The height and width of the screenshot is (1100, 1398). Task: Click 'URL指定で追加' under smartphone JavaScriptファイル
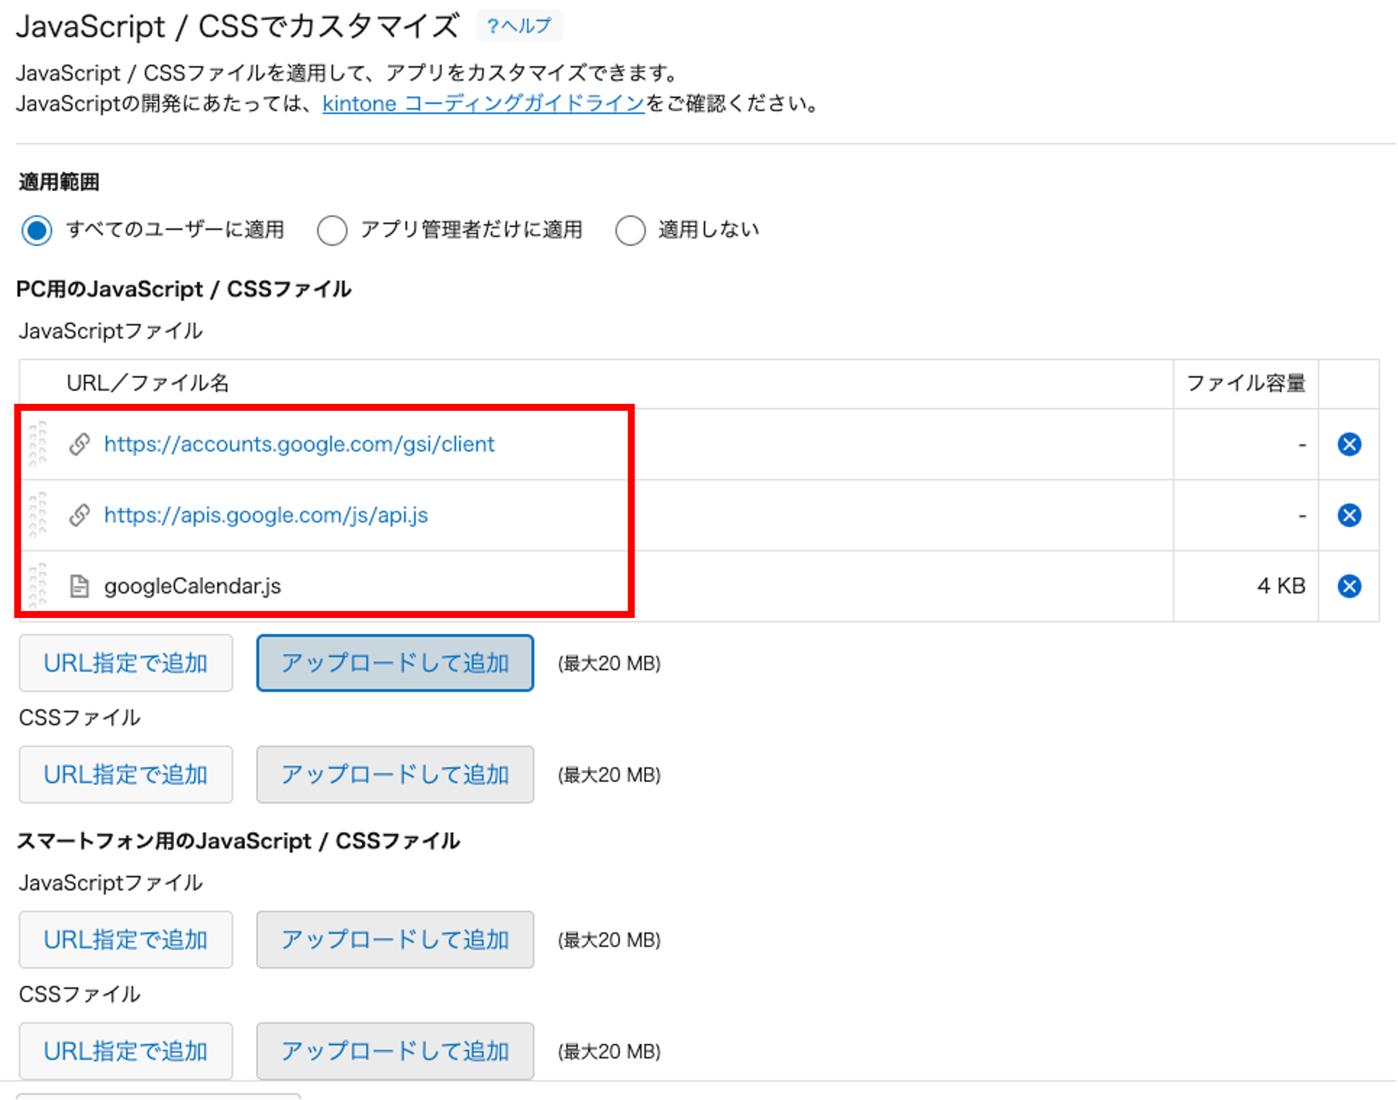click(125, 939)
